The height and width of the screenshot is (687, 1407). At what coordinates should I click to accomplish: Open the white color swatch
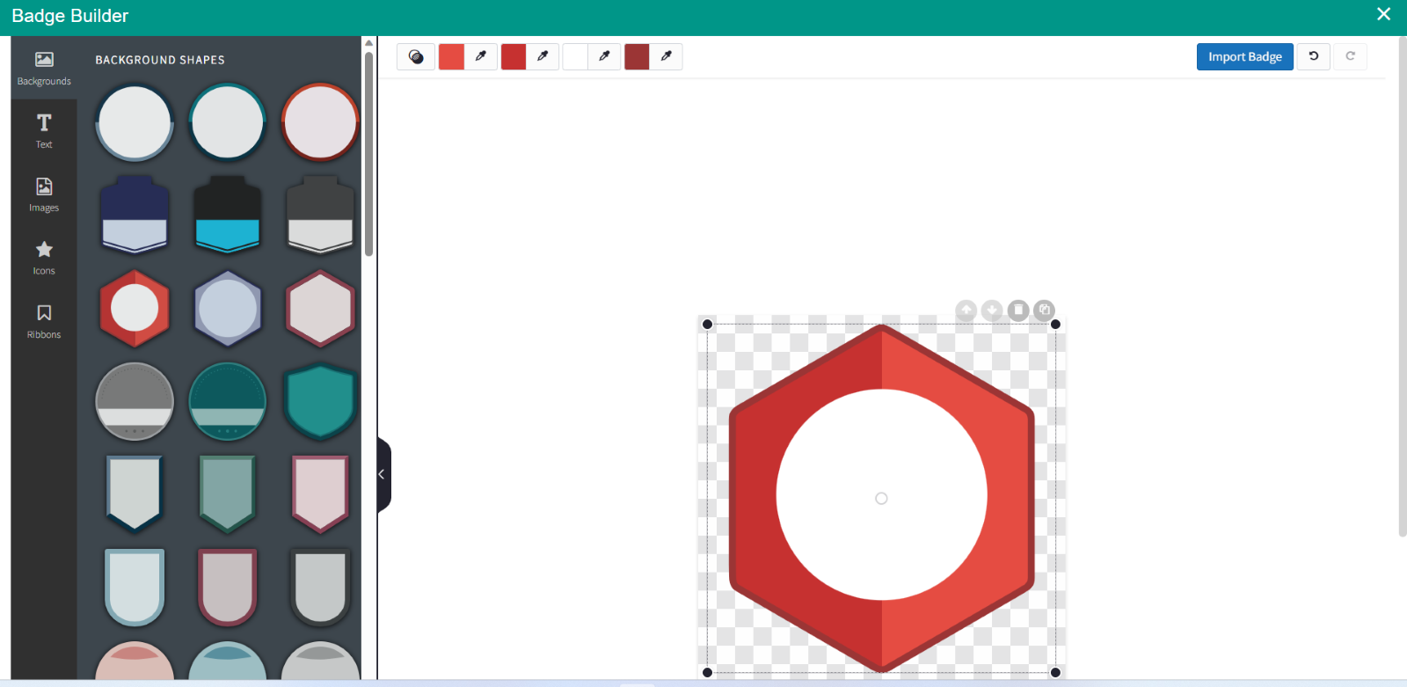(575, 57)
